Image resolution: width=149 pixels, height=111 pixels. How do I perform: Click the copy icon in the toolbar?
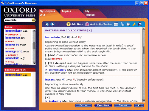122,24
